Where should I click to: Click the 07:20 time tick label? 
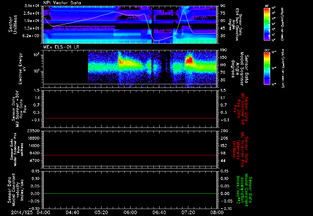[x=188, y=212]
